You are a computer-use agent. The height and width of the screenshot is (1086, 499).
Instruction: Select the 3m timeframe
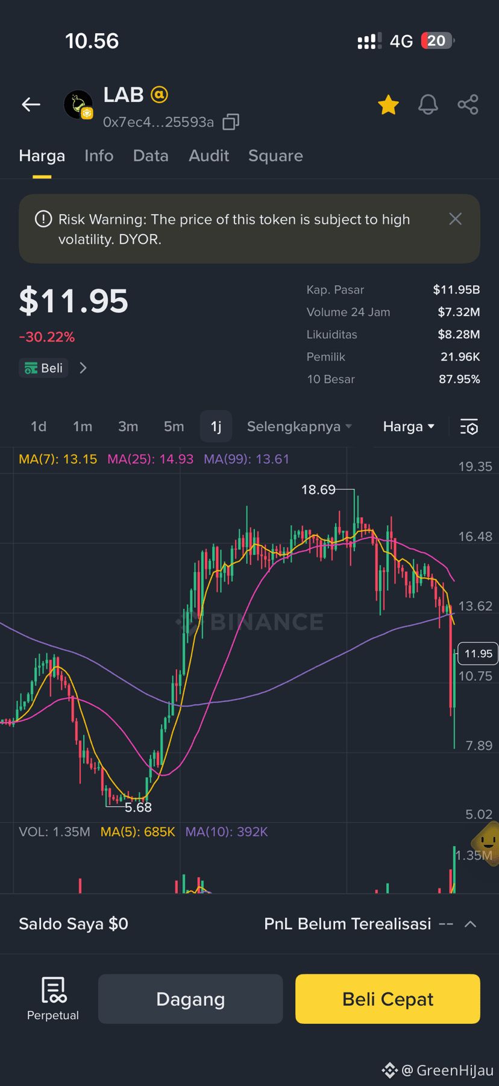128,426
